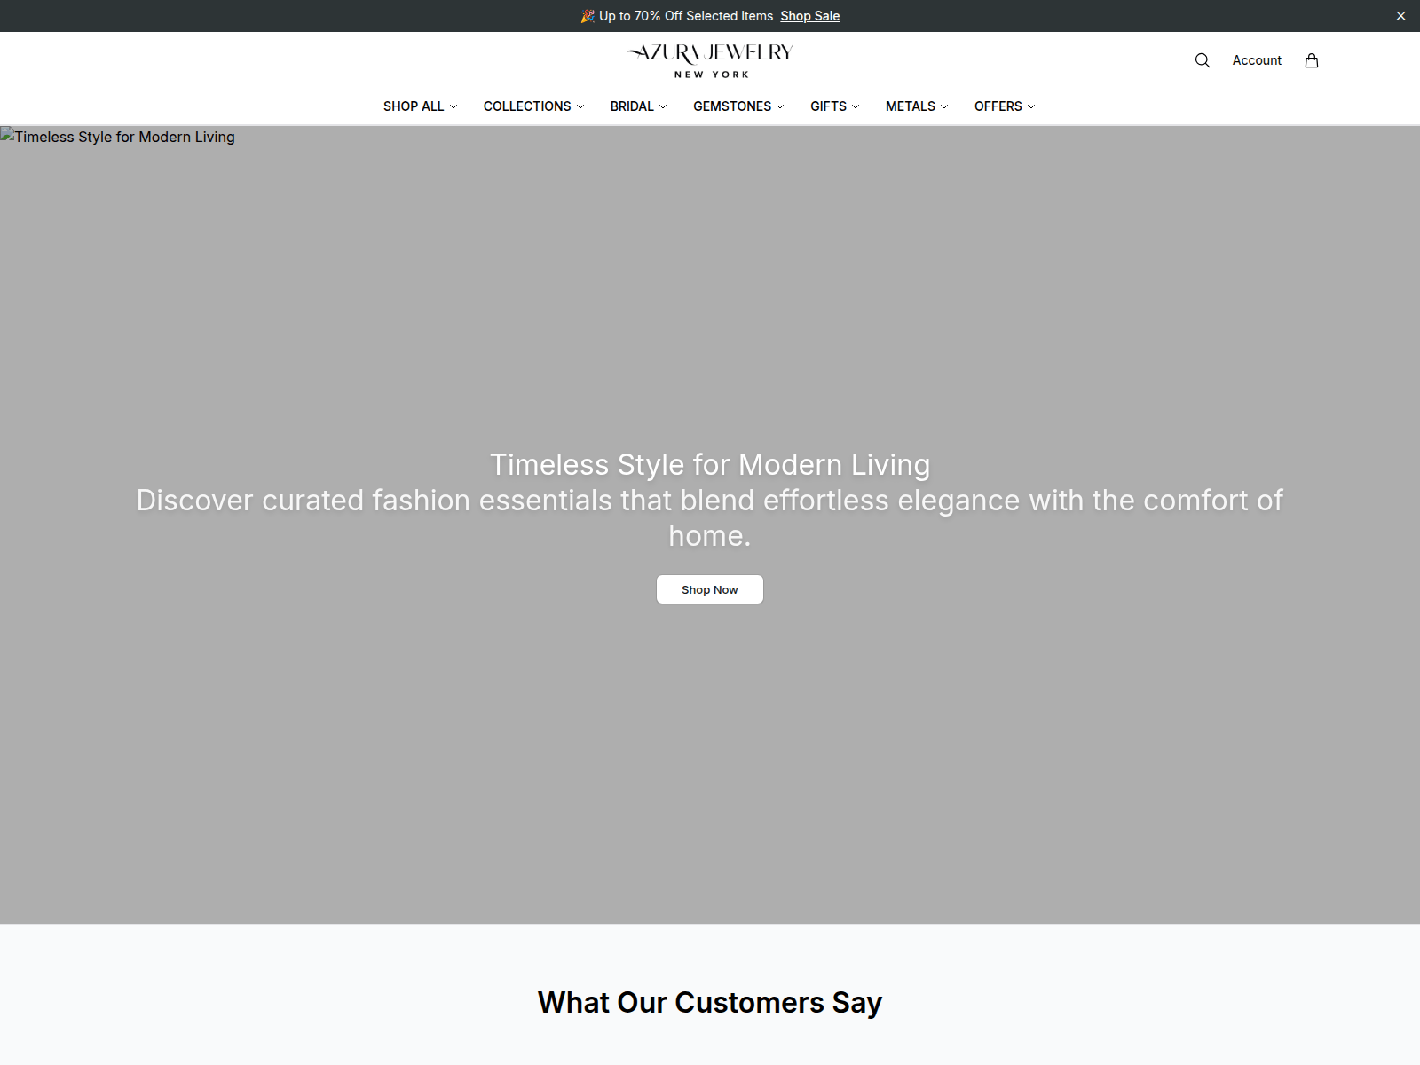Click 'What Our Customers Say' heading
The width and height of the screenshot is (1420, 1065).
click(710, 1002)
